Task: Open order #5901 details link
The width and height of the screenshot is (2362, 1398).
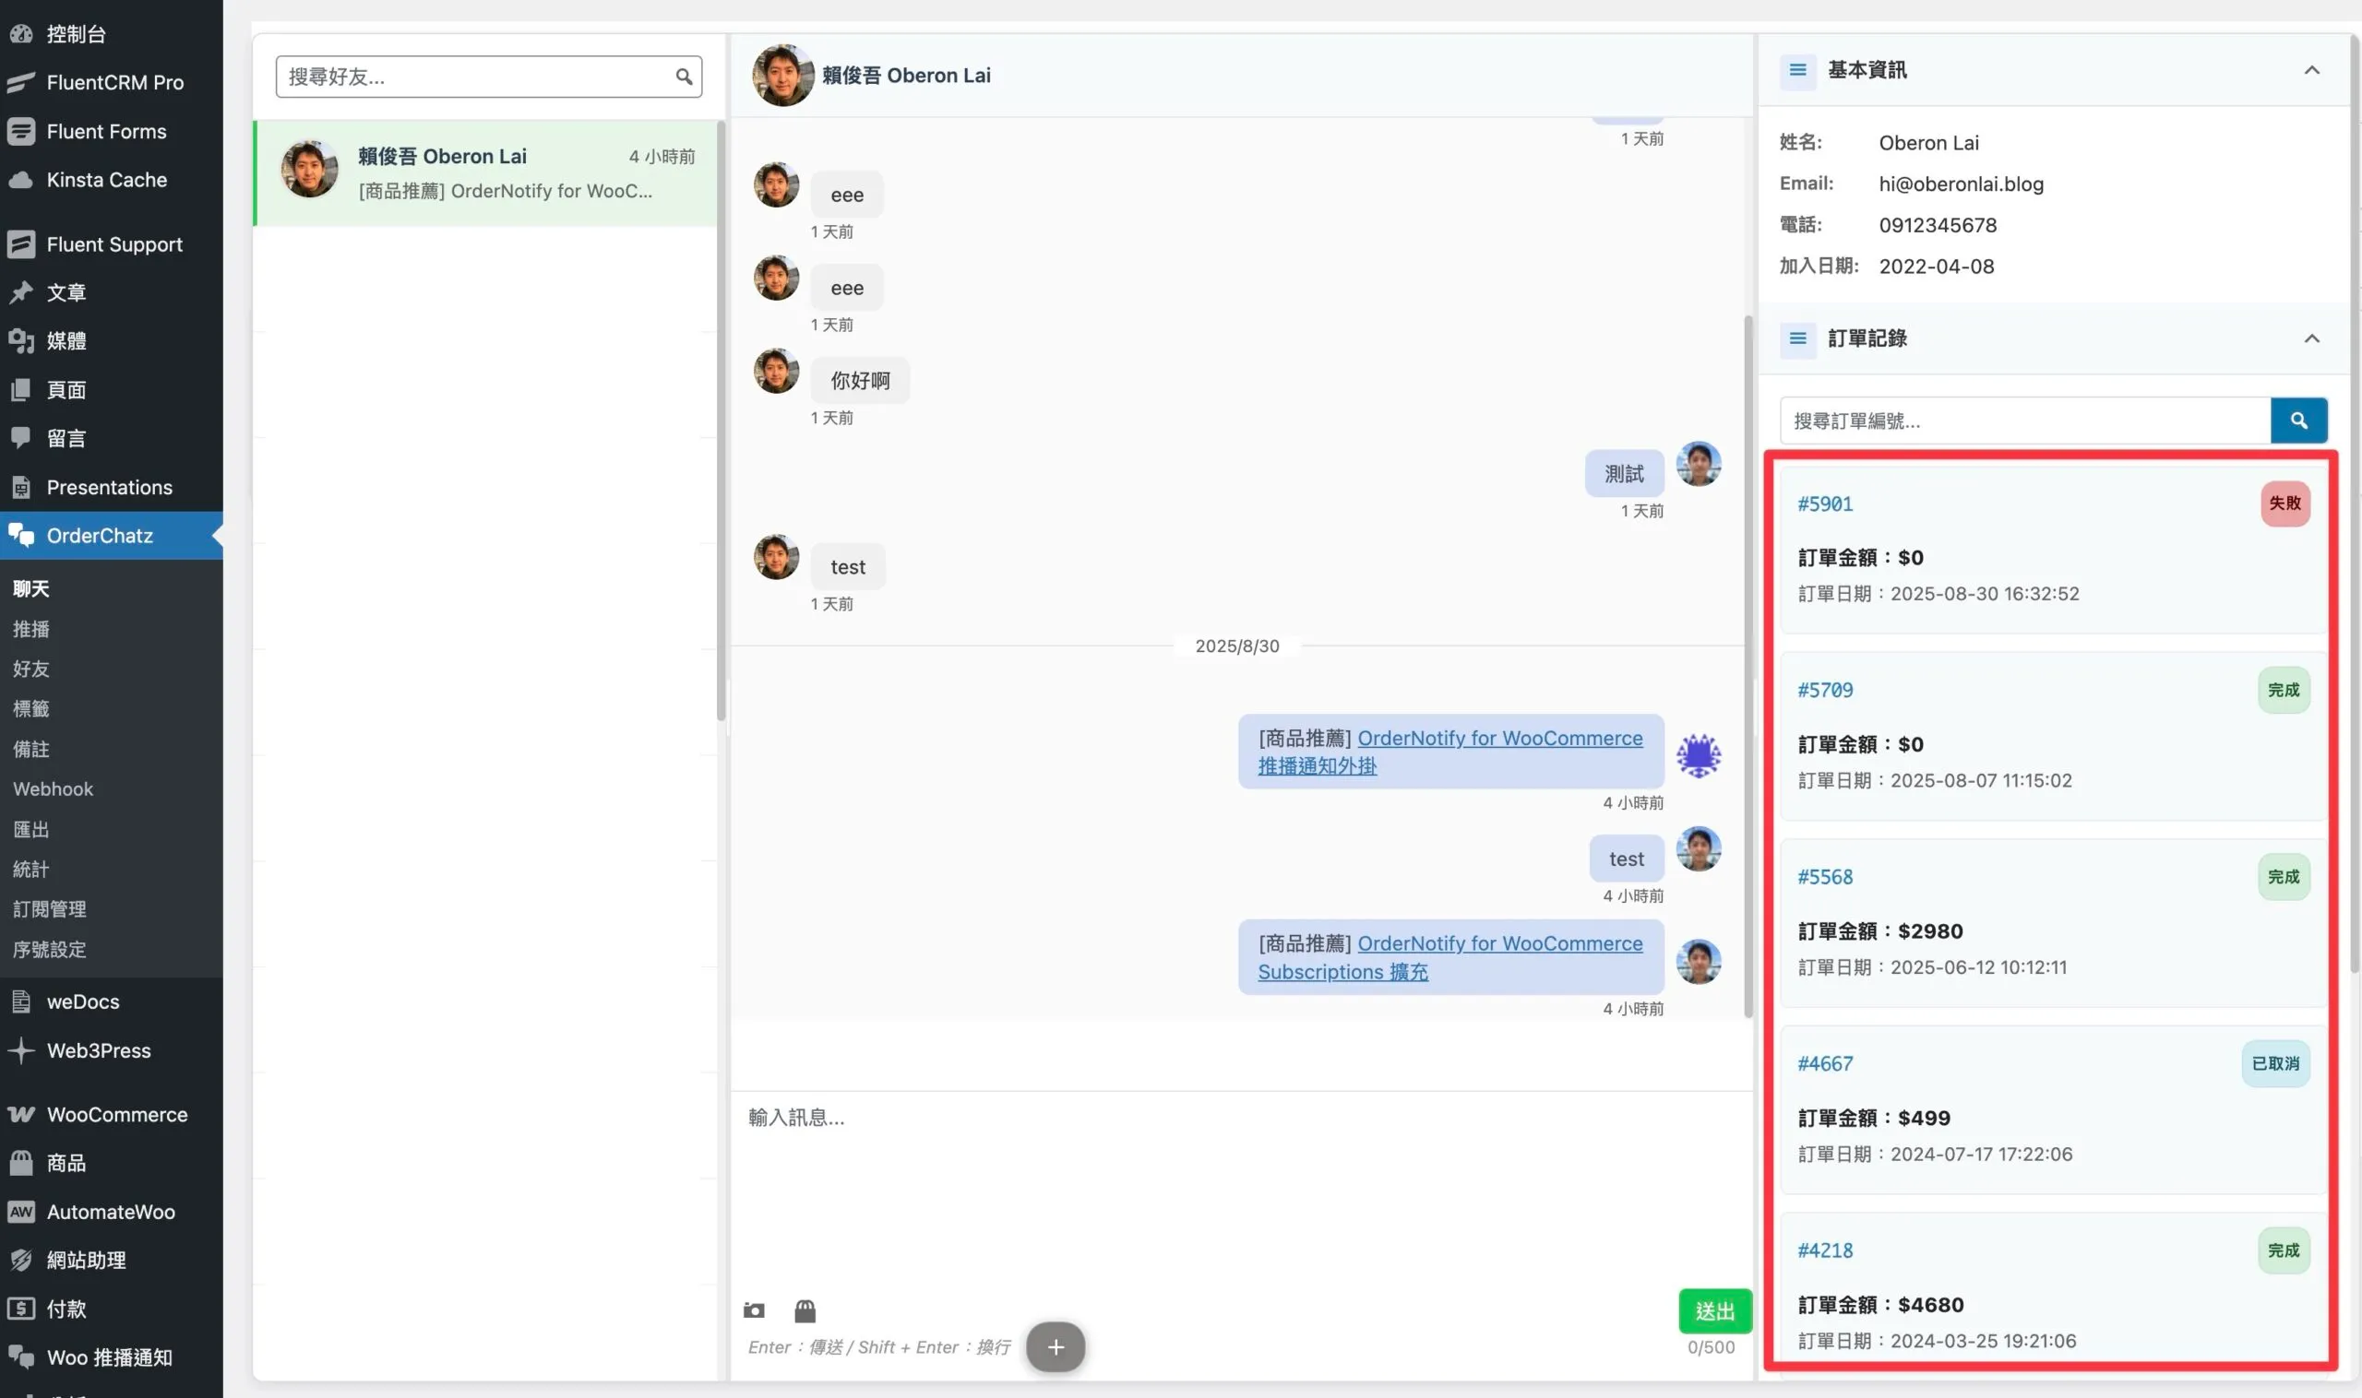Action: pos(1824,504)
